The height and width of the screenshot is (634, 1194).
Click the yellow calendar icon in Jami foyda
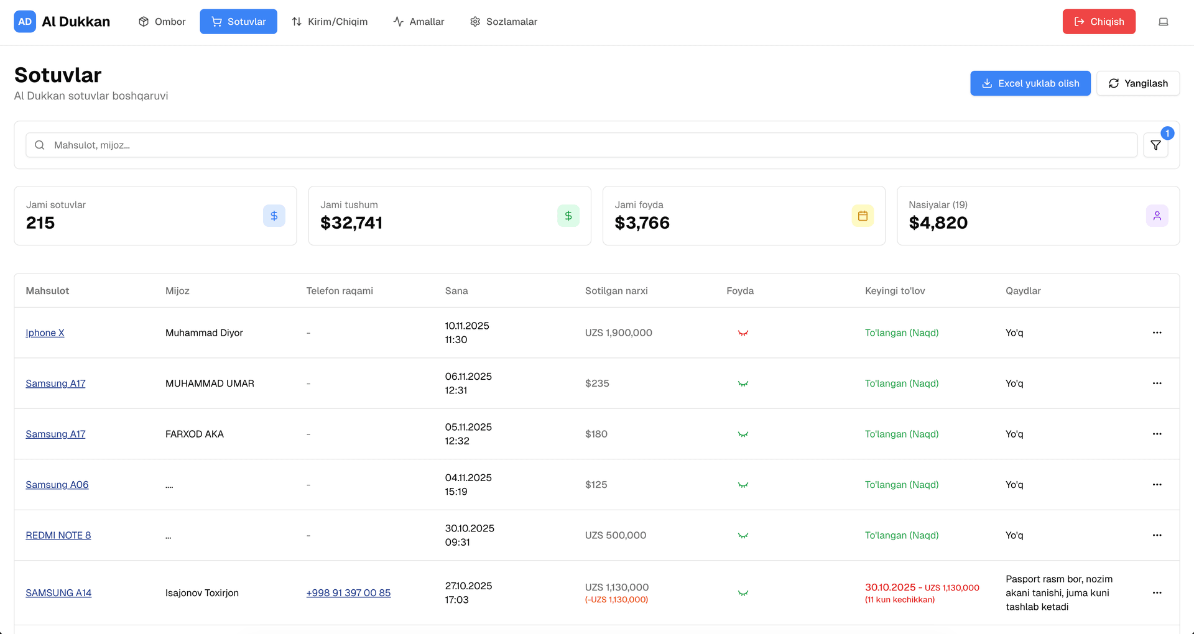point(862,216)
